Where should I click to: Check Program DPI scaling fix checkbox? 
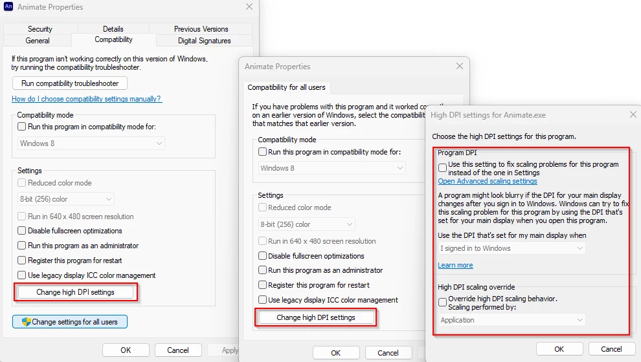pyautogui.click(x=442, y=167)
